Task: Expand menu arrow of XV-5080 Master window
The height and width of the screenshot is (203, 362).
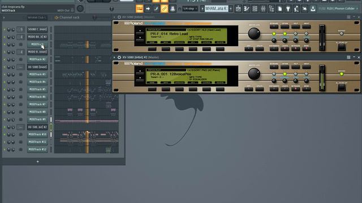Action: [114, 17]
